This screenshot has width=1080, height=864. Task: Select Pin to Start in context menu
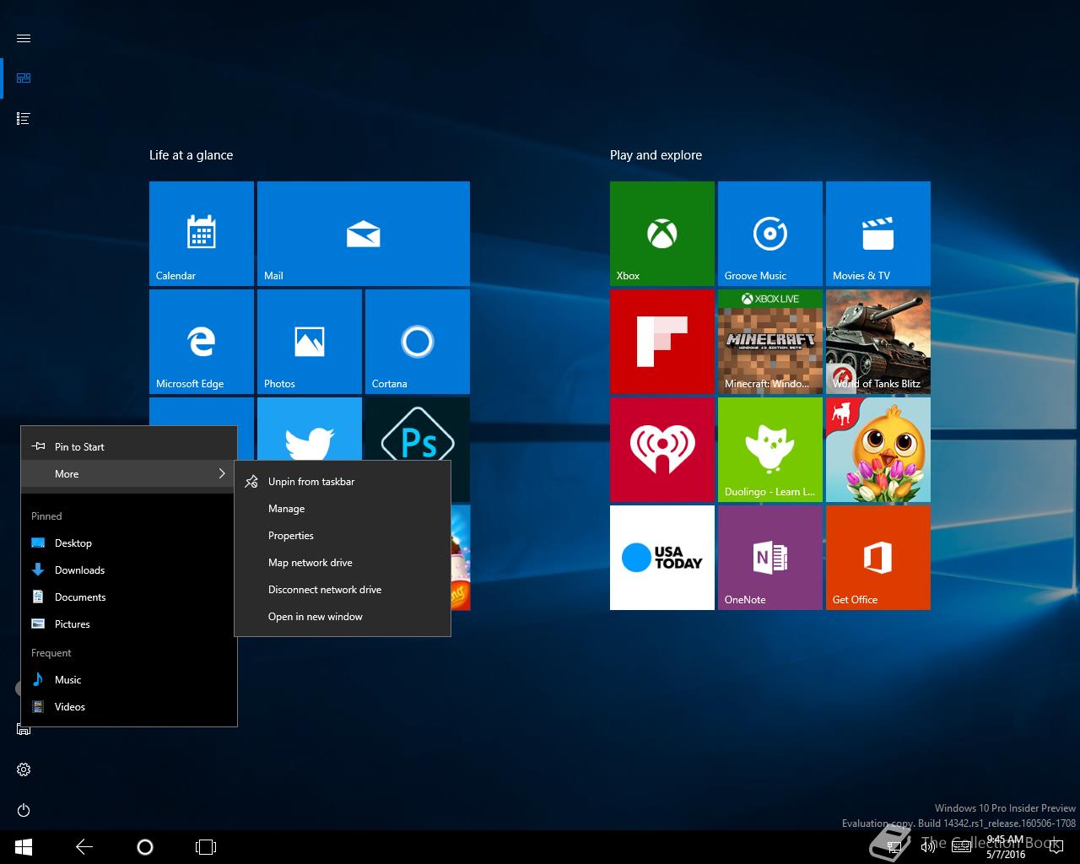[x=129, y=447]
